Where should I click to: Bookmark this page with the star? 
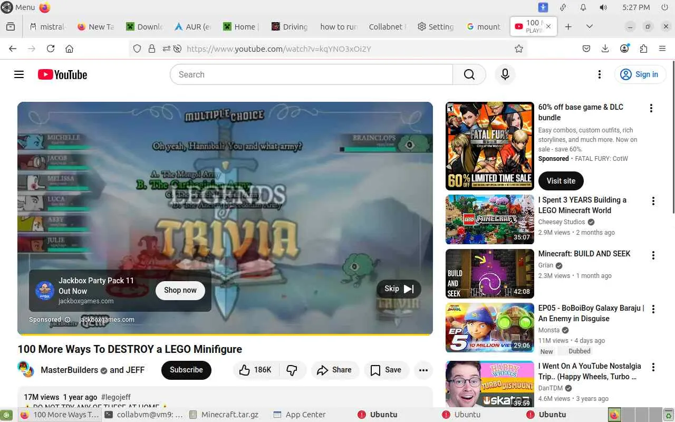pos(519,49)
